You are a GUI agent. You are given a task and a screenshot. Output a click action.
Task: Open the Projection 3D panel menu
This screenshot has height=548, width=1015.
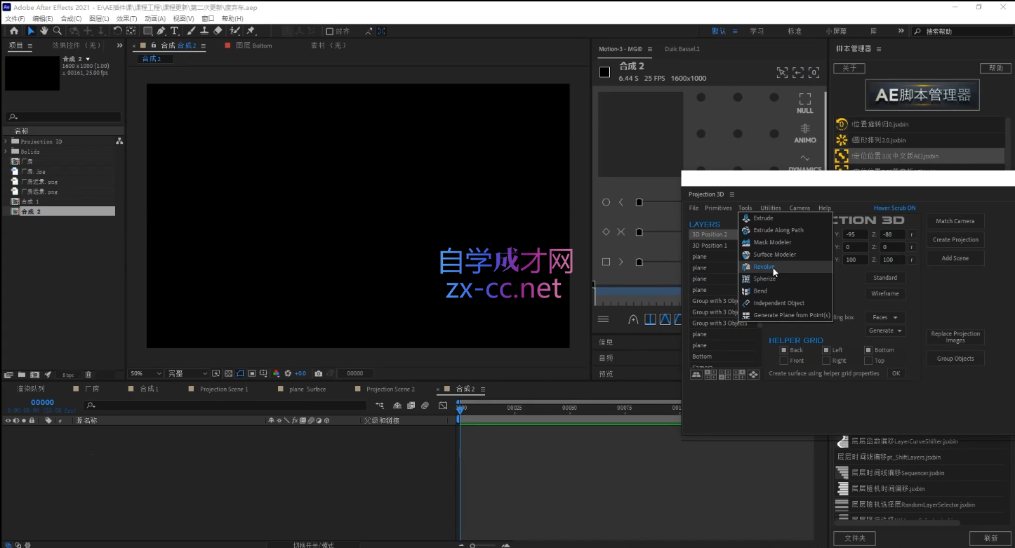coord(731,194)
